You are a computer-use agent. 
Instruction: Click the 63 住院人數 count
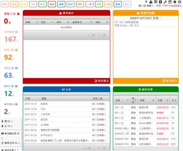click(8, 75)
